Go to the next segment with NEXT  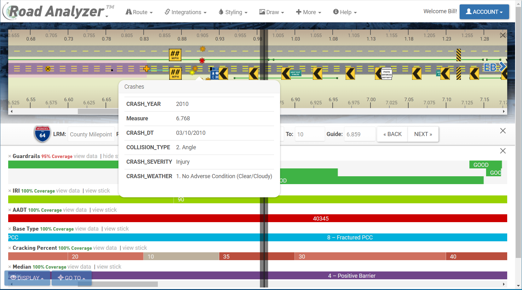coord(423,134)
